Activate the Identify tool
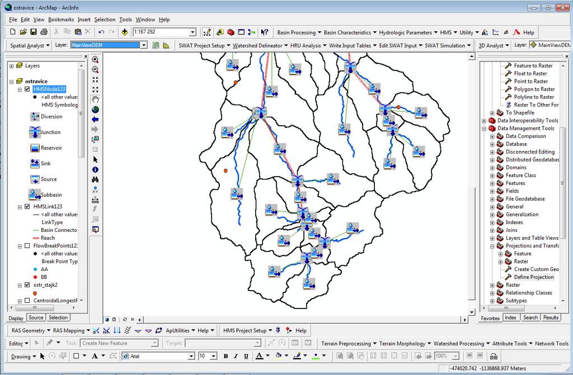 (95, 169)
